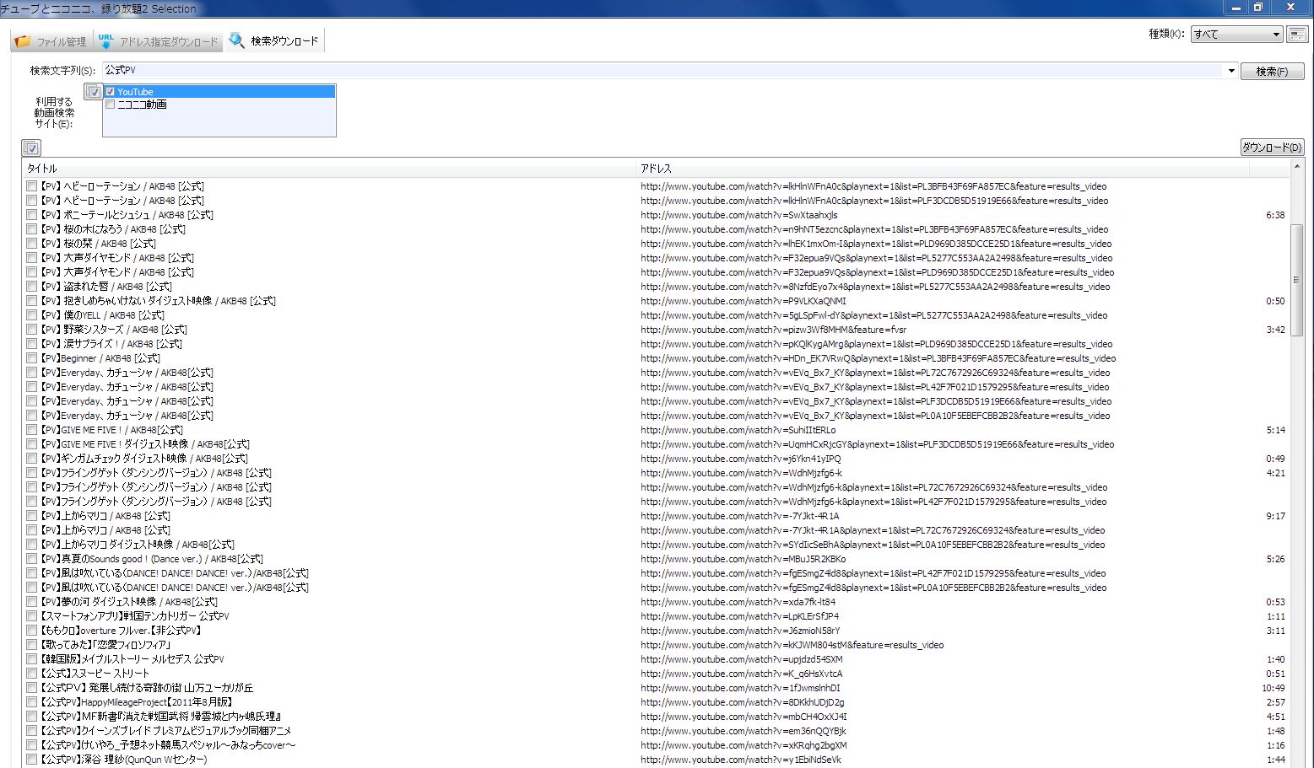Image resolution: width=1314 pixels, height=768 pixels.
Task: Click the 5:14 duration value
Action: [1275, 430]
